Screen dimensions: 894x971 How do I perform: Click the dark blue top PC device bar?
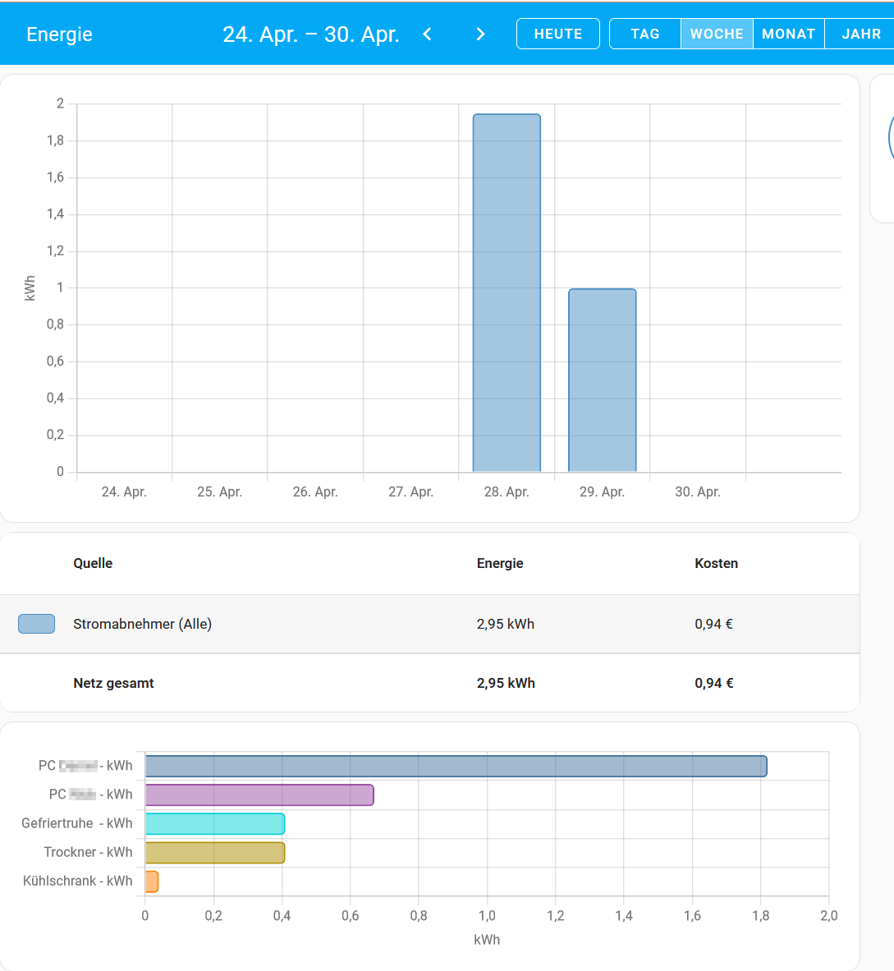coord(456,766)
